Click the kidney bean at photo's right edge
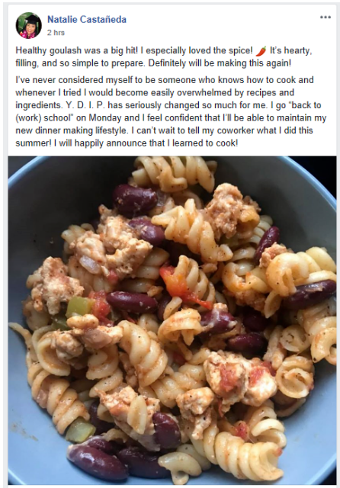Screen dimensions: 340x488 tap(310, 294)
